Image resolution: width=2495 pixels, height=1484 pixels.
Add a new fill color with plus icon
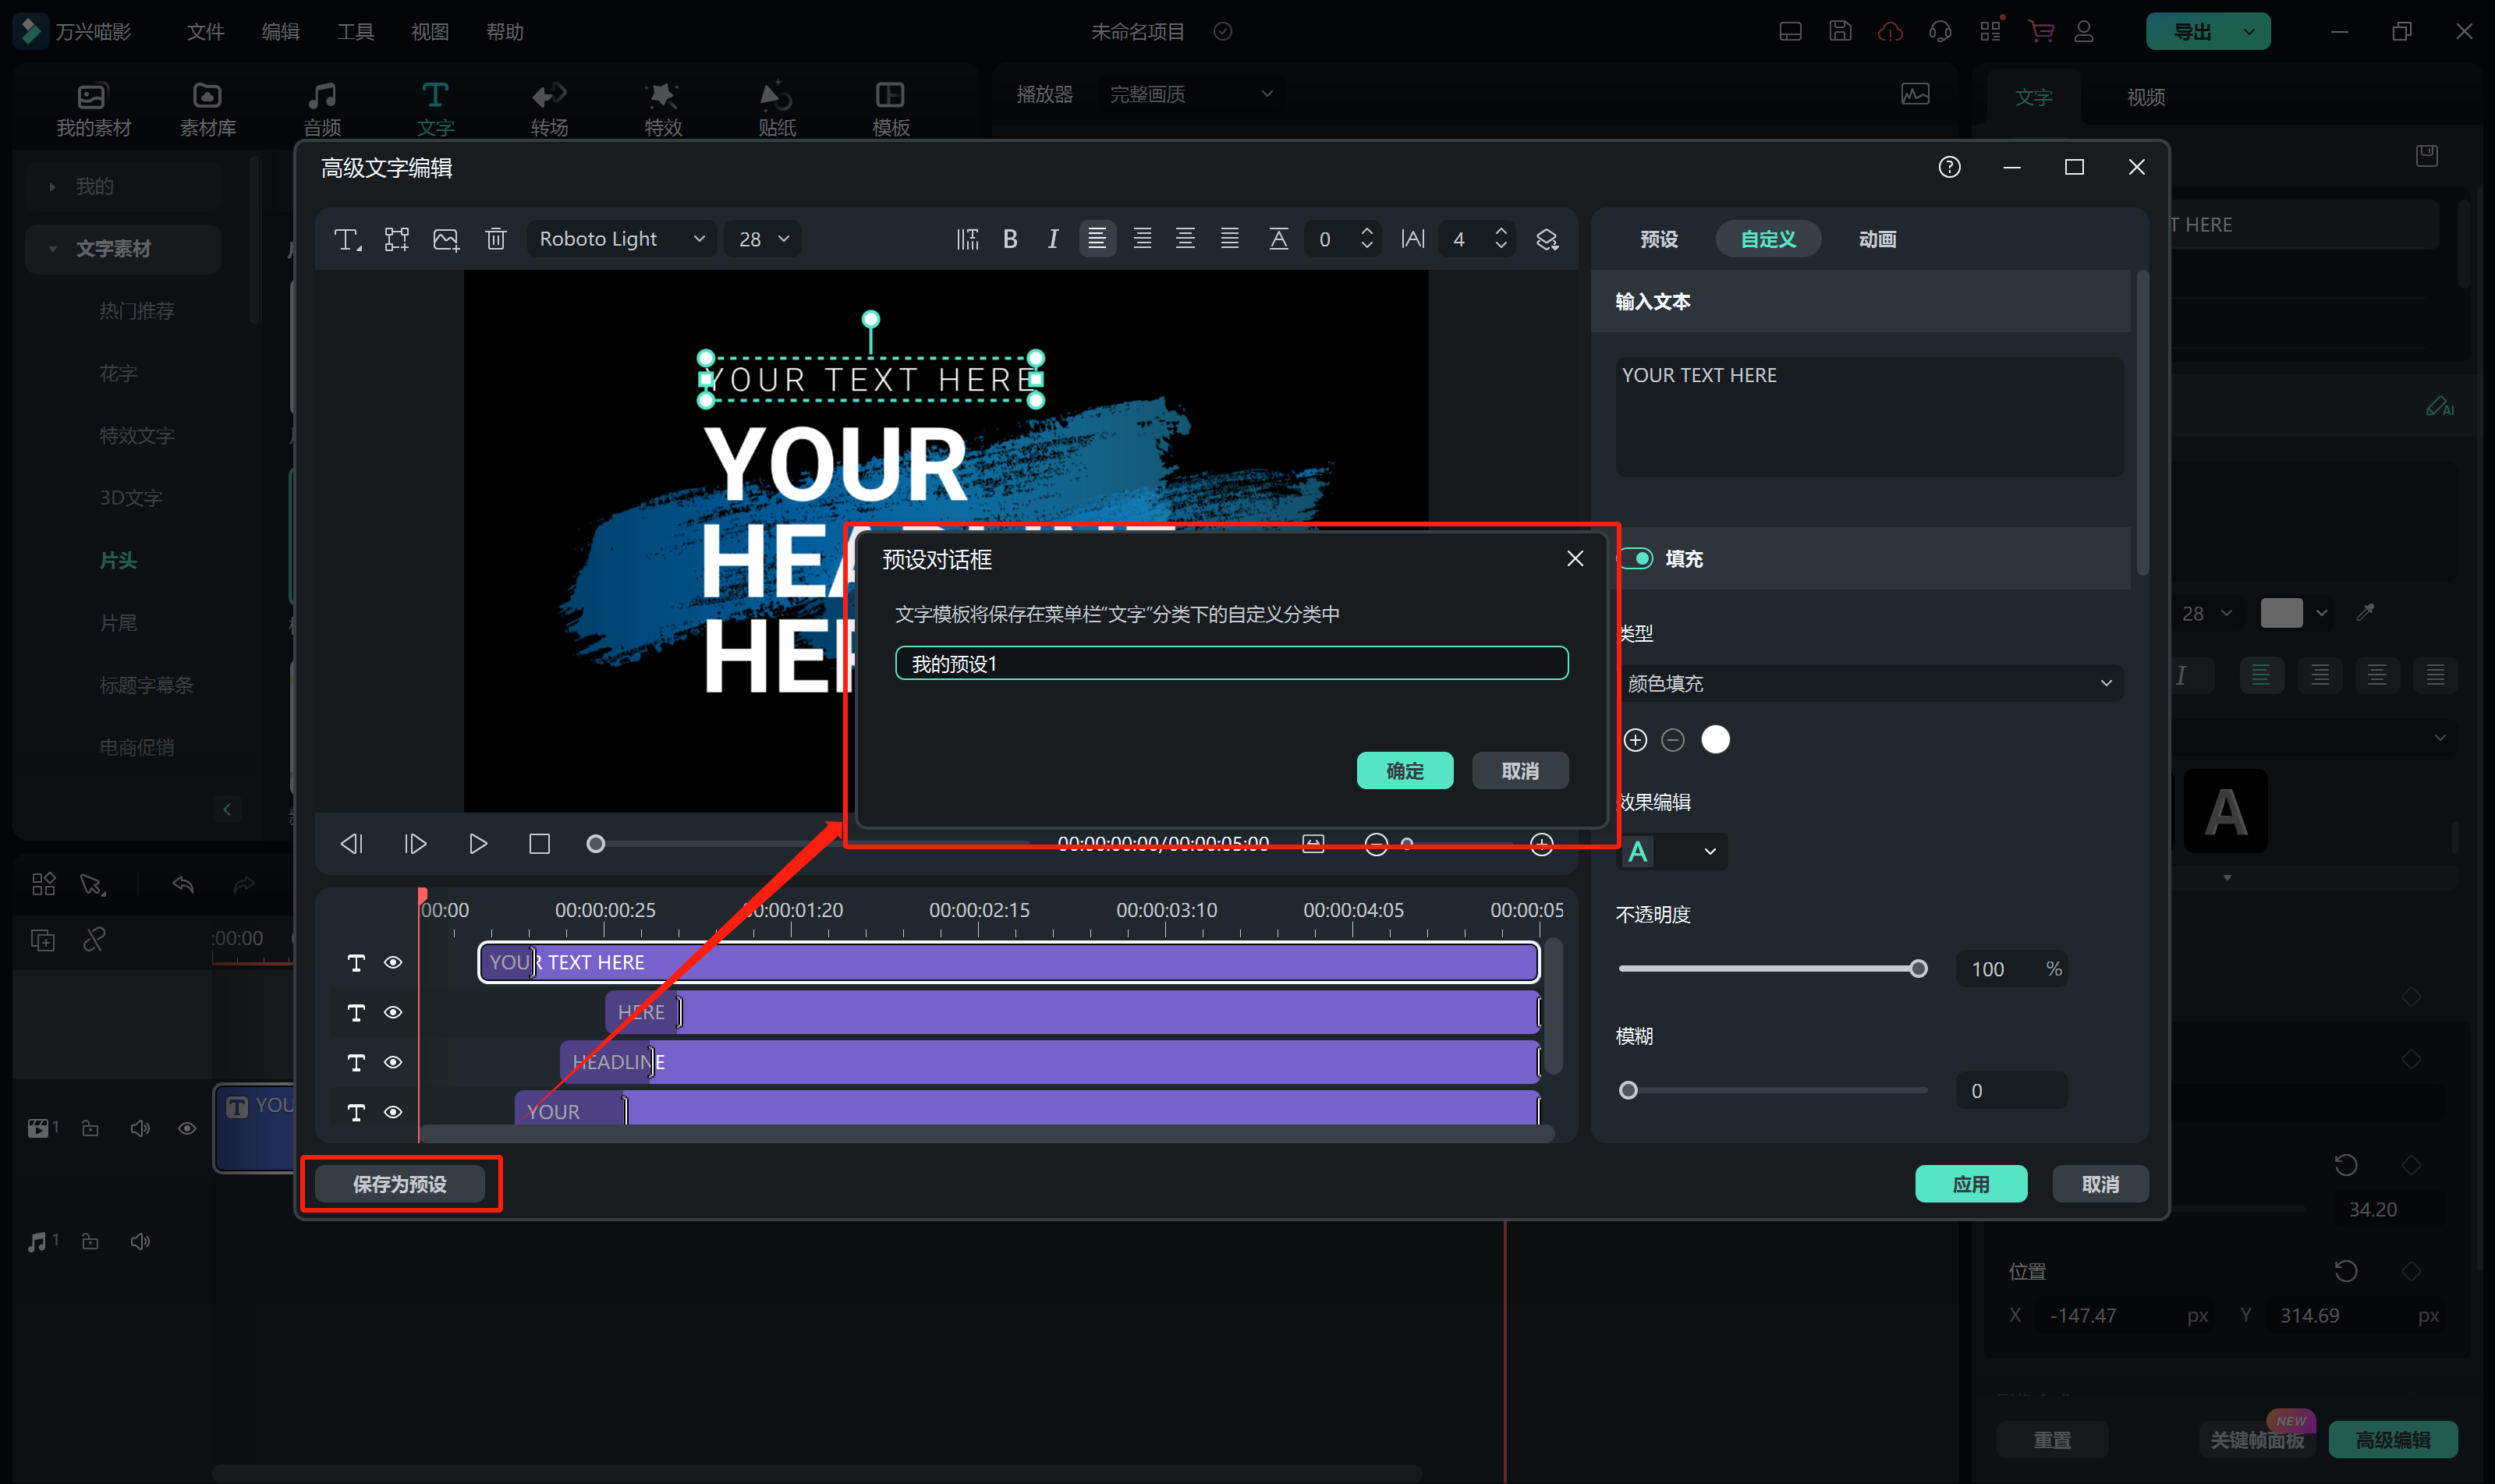pyautogui.click(x=1635, y=740)
